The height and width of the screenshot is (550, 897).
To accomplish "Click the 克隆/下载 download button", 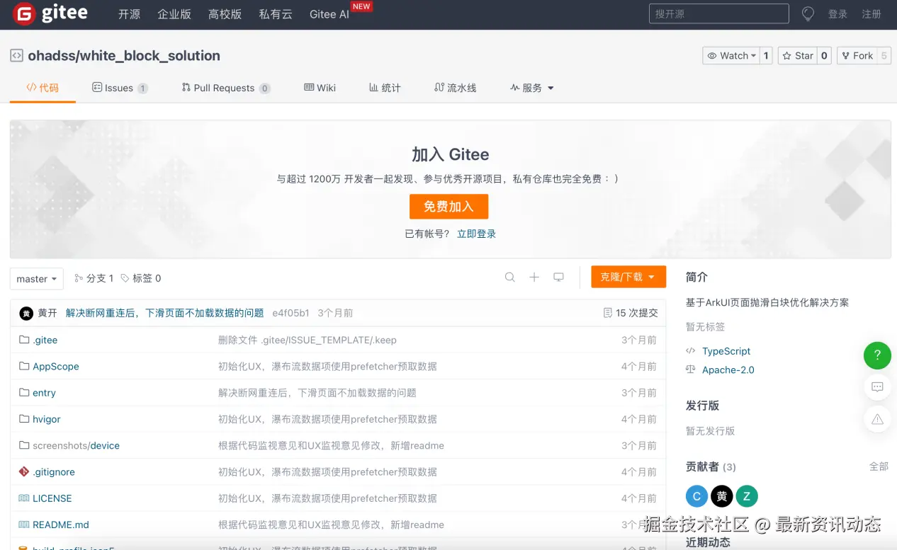I will click(x=628, y=277).
